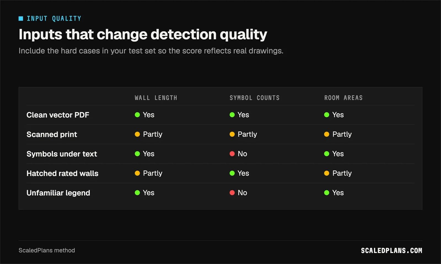Click green dot for Hatched rated walls symbol counts
This screenshot has width=441, height=264.
click(x=232, y=173)
